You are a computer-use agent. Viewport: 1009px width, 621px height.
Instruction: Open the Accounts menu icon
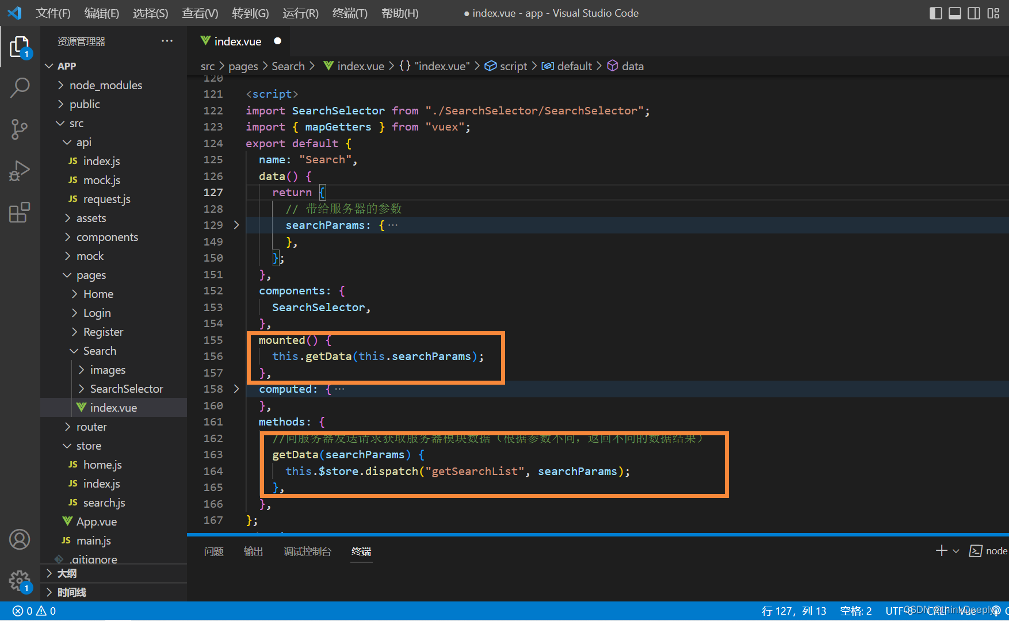pyautogui.click(x=20, y=539)
